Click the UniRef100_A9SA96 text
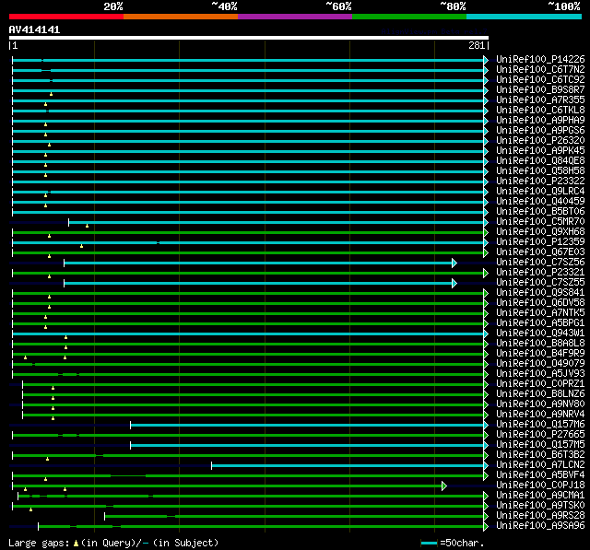Screen dimensions: 590x550 540,526
